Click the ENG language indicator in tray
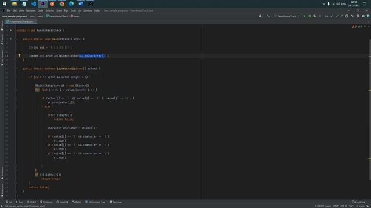371x208 pixels. coord(344,4)
